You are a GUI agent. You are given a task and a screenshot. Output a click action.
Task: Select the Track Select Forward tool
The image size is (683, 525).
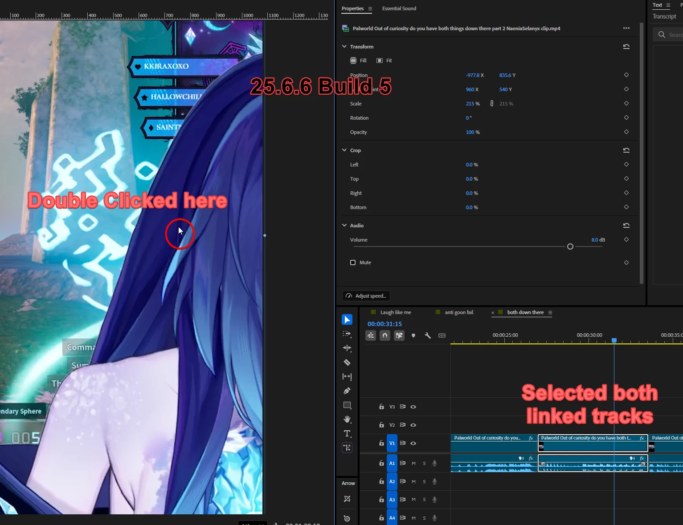point(347,334)
